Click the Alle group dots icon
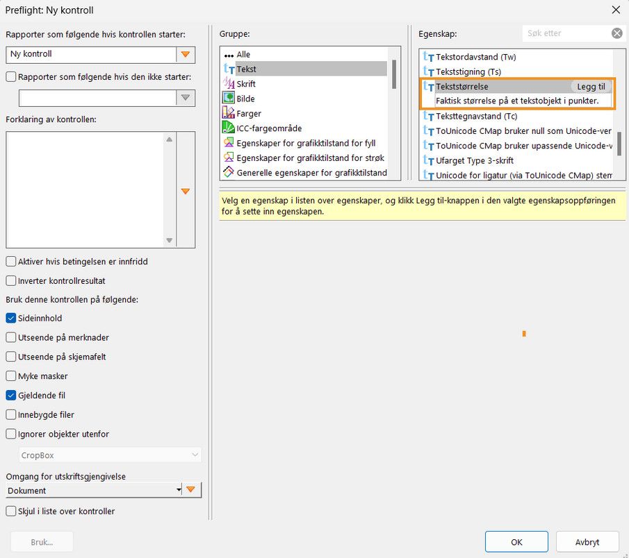The width and height of the screenshot is (629, 558). (229, 56)
